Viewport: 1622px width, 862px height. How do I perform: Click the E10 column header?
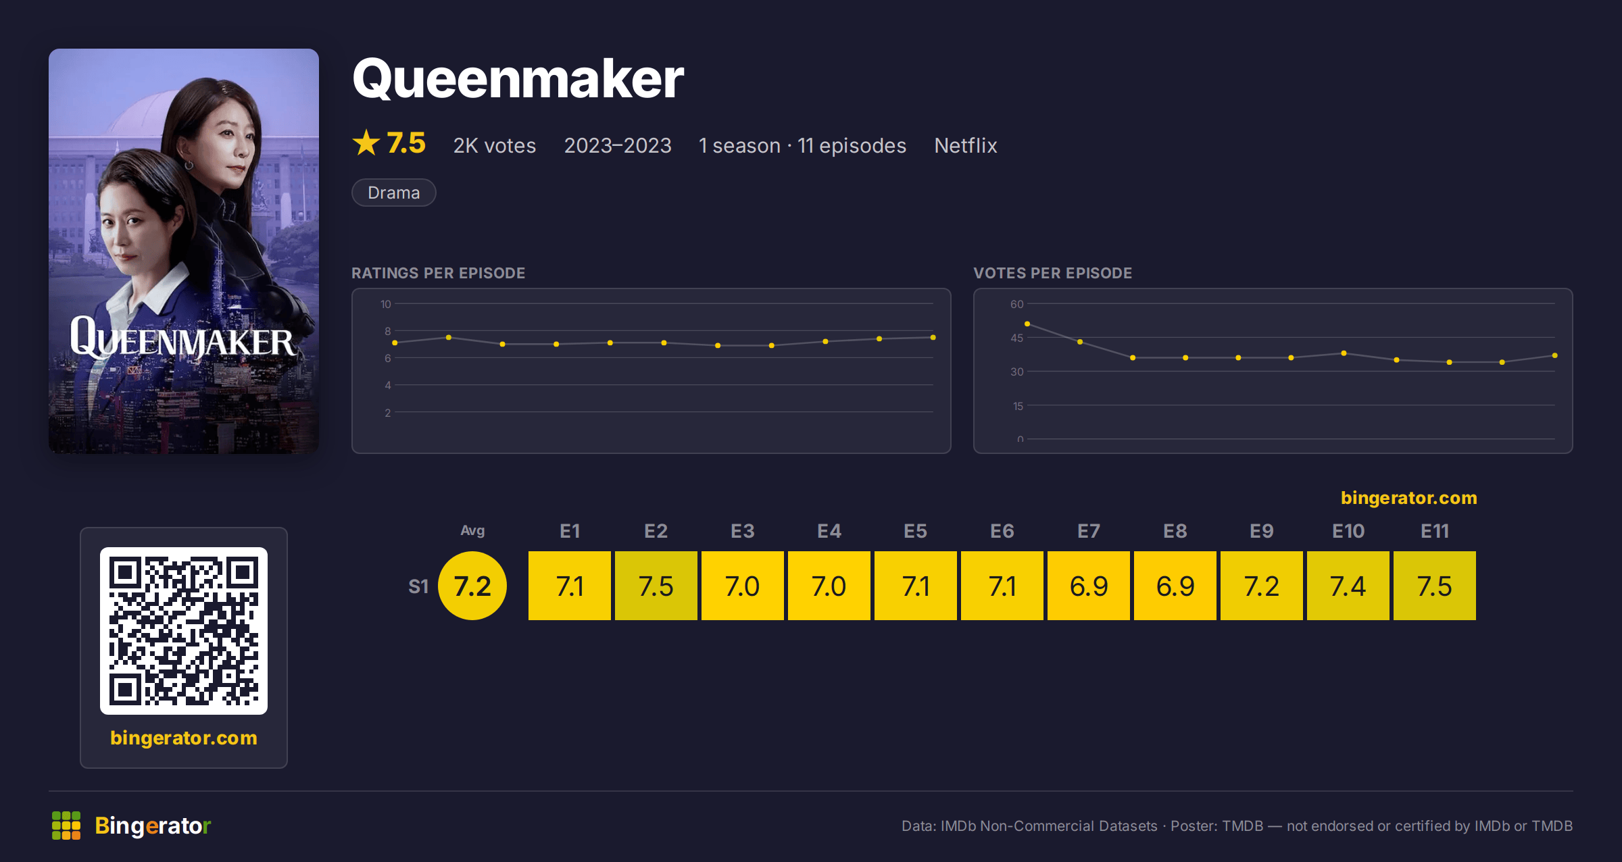pos(1348,531)
